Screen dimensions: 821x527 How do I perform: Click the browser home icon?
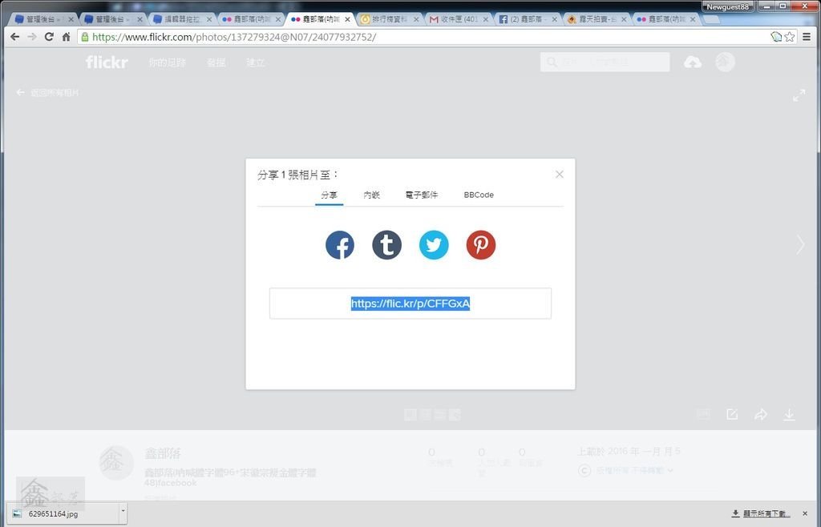(x=66, y=37)
